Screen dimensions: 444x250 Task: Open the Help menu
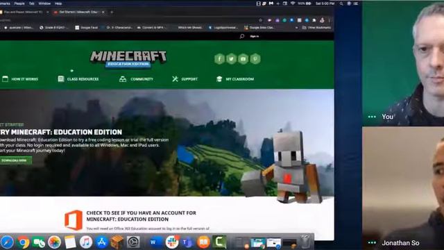pos(58,3)
